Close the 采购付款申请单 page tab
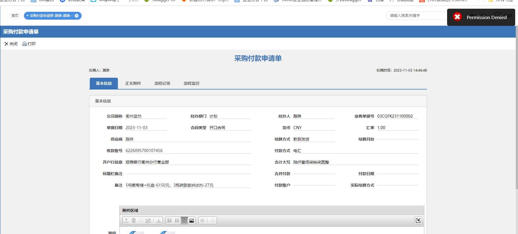518x234 pixels. tap(77, 16)
